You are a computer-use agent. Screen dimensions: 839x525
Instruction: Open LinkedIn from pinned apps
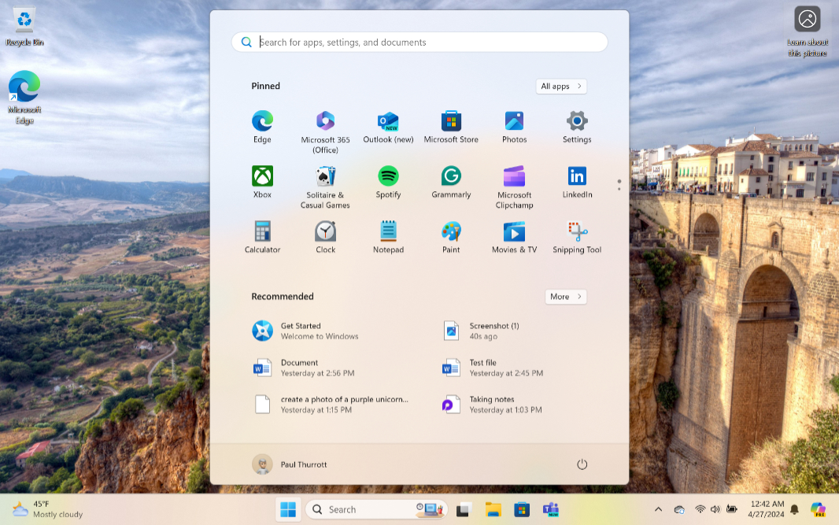[577, 177]
